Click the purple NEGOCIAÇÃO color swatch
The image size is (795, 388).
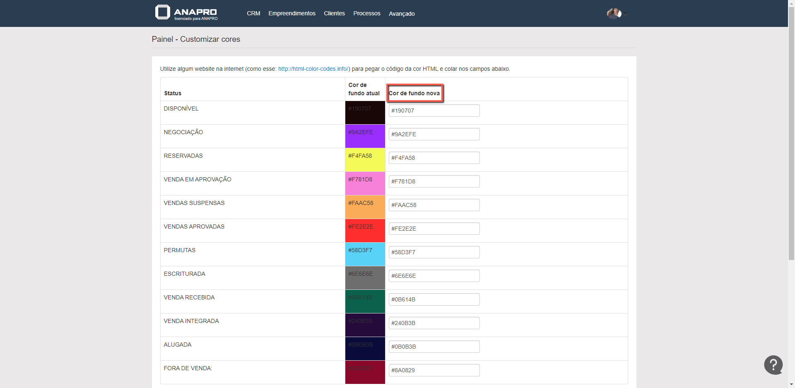point(365,137)
